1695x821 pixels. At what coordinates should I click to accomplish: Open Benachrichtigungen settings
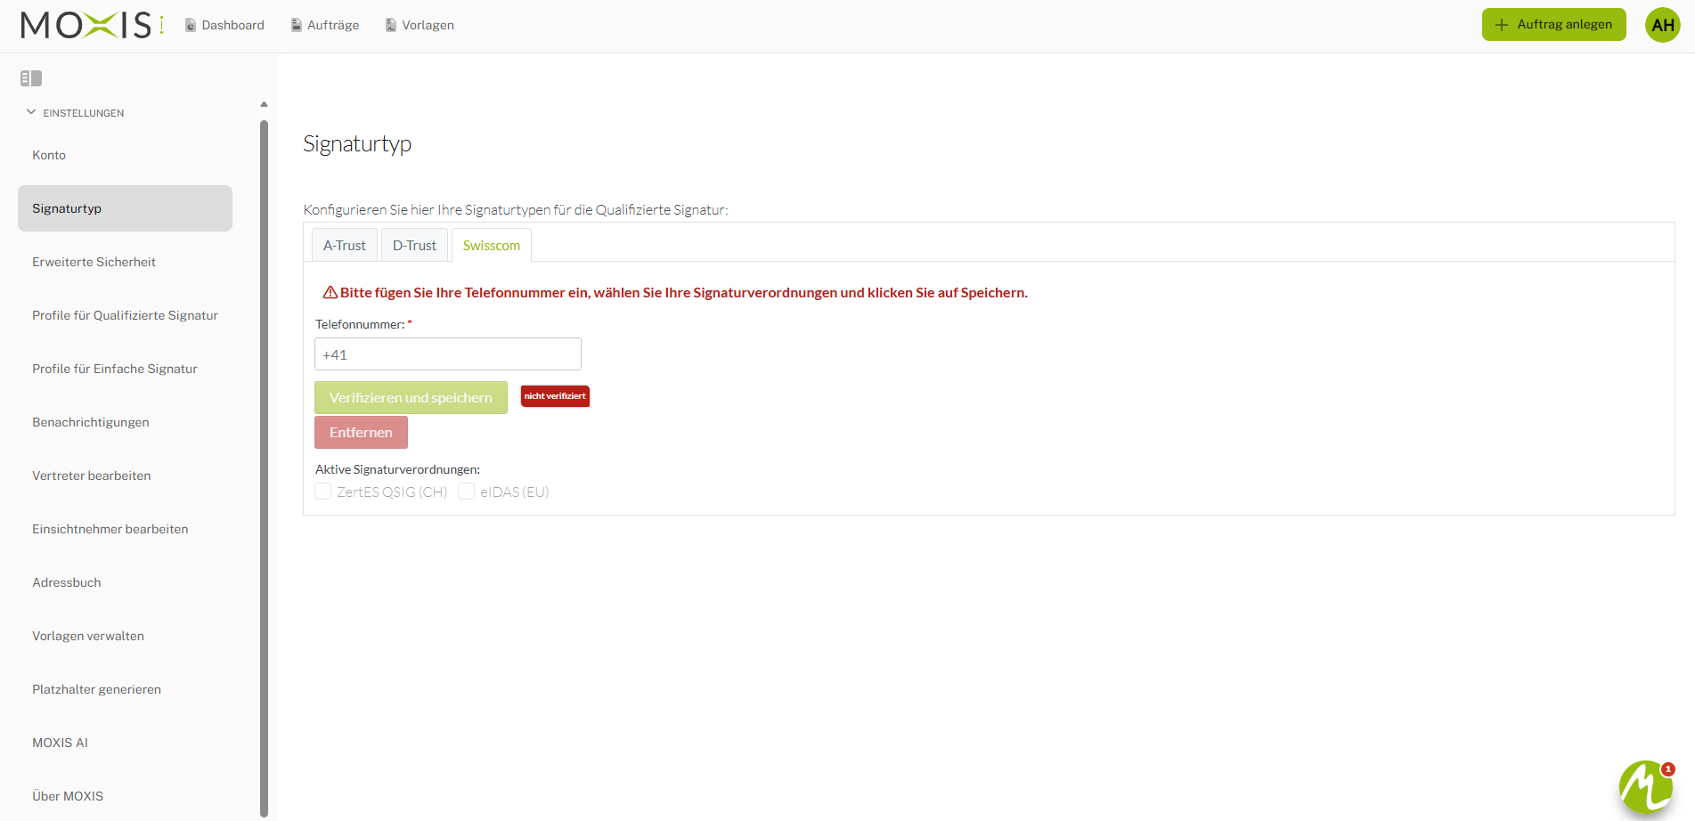click(125, 422)
